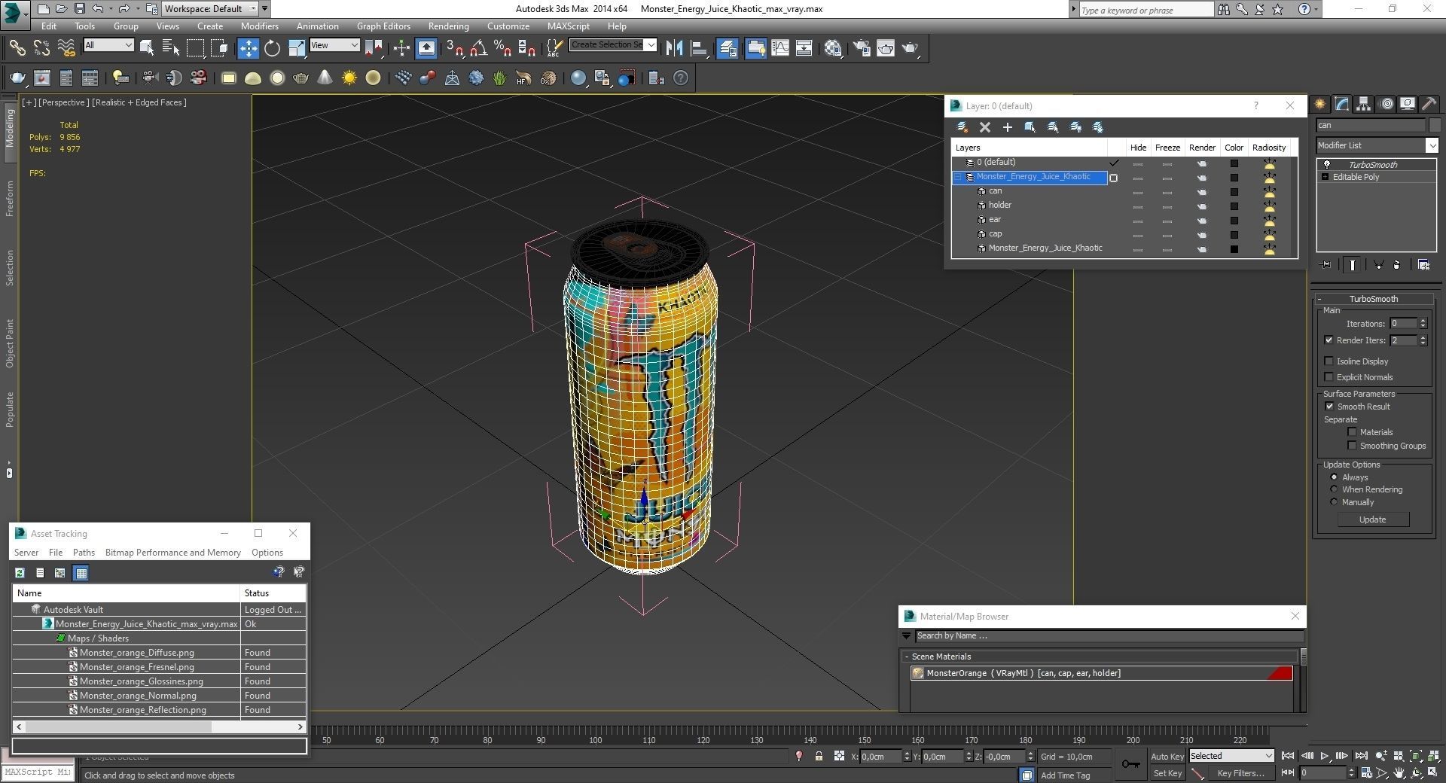Toggle the Render Iters checkbox
Viewport: 1446px width, 783px height.
(1329, 340)
